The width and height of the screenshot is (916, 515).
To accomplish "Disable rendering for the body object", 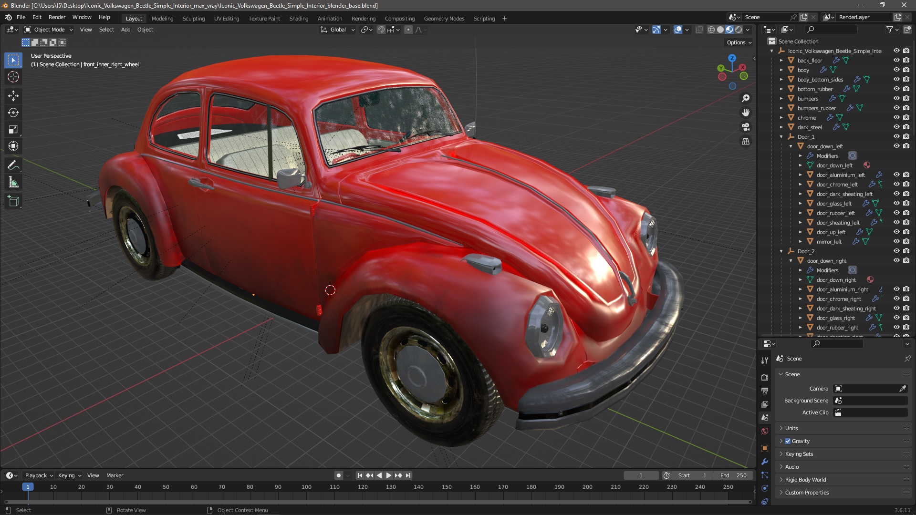I will point(906,70).
